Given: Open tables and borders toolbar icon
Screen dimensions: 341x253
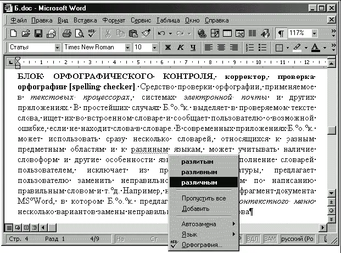Looking at the screenshot, I should pos(215,33).
